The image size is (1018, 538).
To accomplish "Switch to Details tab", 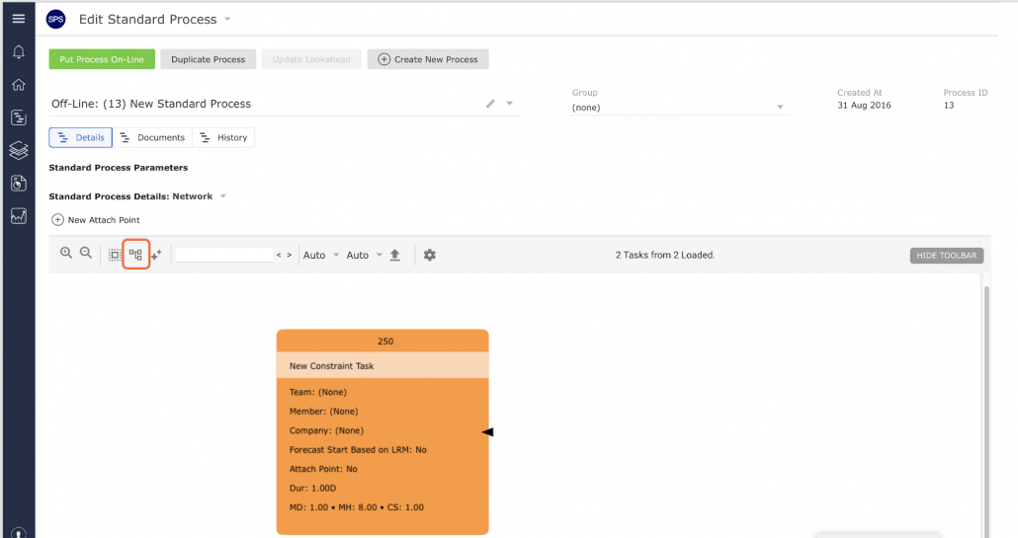I will pyautogui.click(x=80, y=137).
